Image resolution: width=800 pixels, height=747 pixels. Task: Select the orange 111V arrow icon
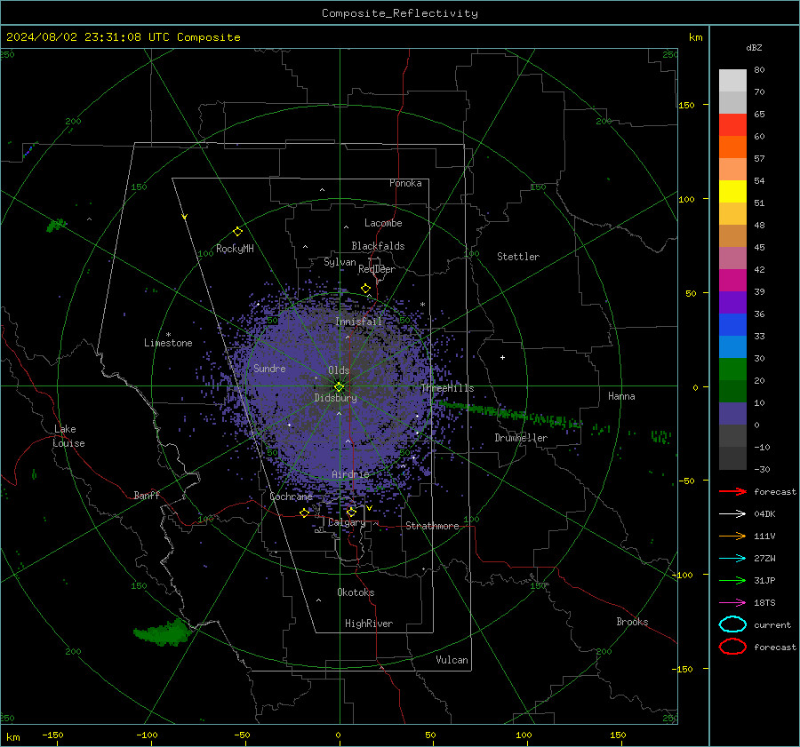[732, 536]
